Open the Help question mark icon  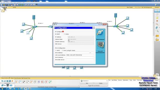pyautogui.click(x=158, y=5)
